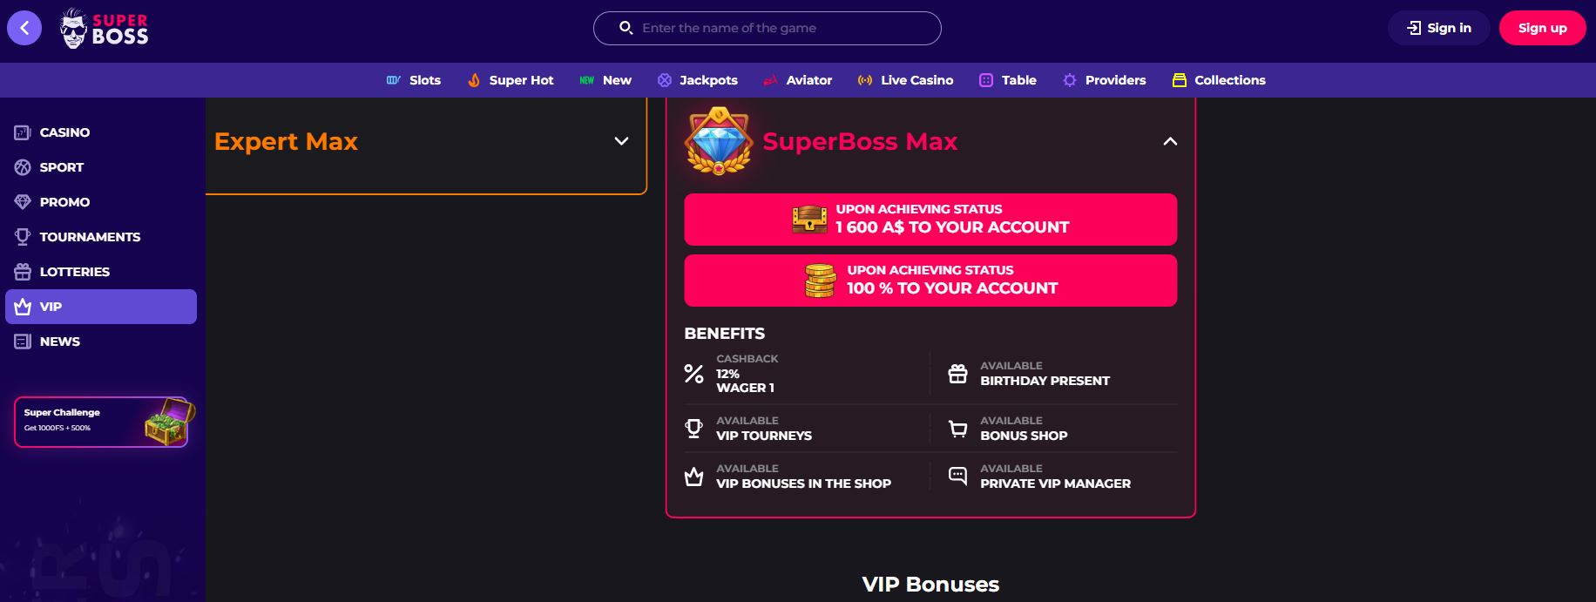Image resolution: width=1596 pixels, height=602 pixels.
Task: Click the treasure chest bonus icon
Action: click(x=809, y=219)
